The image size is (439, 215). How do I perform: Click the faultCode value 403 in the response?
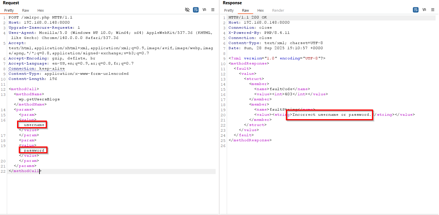[288, 94]
